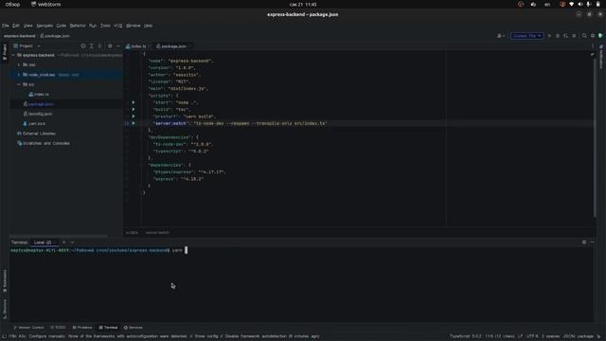Click the Stop button in toolbar
Image resolution: width=606 pixels, height=341 pixels.
point(574,36)
